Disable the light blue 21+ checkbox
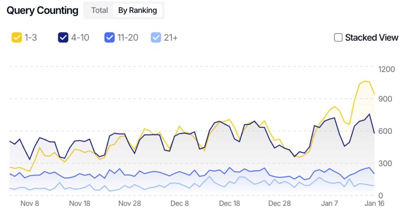 [156, 38]
